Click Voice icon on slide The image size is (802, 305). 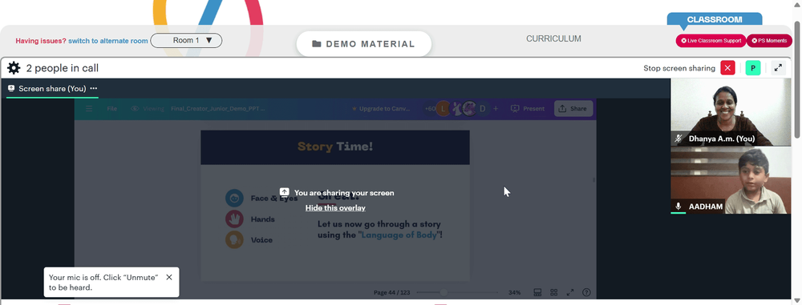[x=234, y=239]
